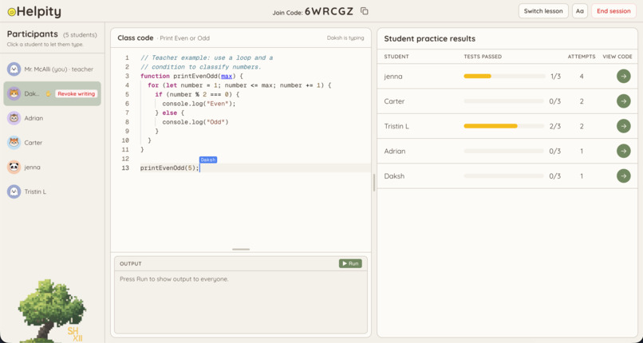Click the ATTEMPTS column header
The height and width of the screenshot is (343, 643).
(582, 57)
